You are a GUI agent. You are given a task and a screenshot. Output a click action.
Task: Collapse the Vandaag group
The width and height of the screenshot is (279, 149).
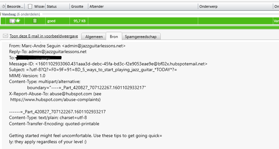point(1,14)
